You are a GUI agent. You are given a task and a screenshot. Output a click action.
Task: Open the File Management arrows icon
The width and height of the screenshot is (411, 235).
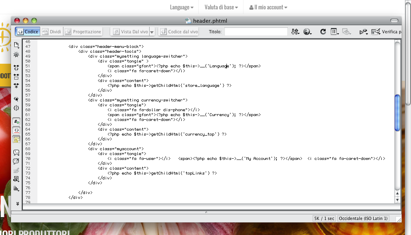pos(296,32)
